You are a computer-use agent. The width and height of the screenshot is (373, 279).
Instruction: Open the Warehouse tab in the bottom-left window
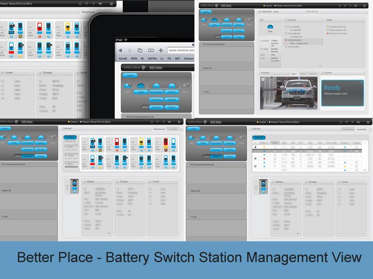point(159,129)
